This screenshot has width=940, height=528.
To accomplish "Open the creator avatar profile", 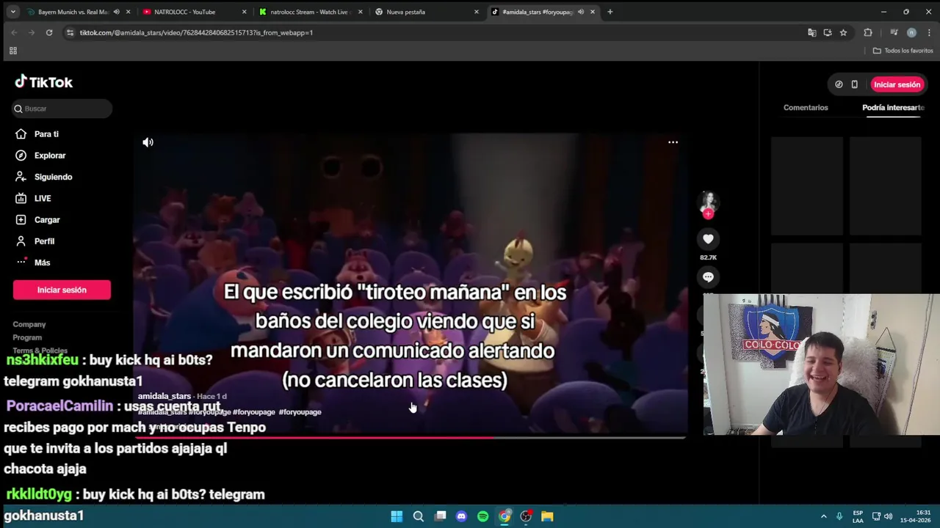I will pos(708,201).
